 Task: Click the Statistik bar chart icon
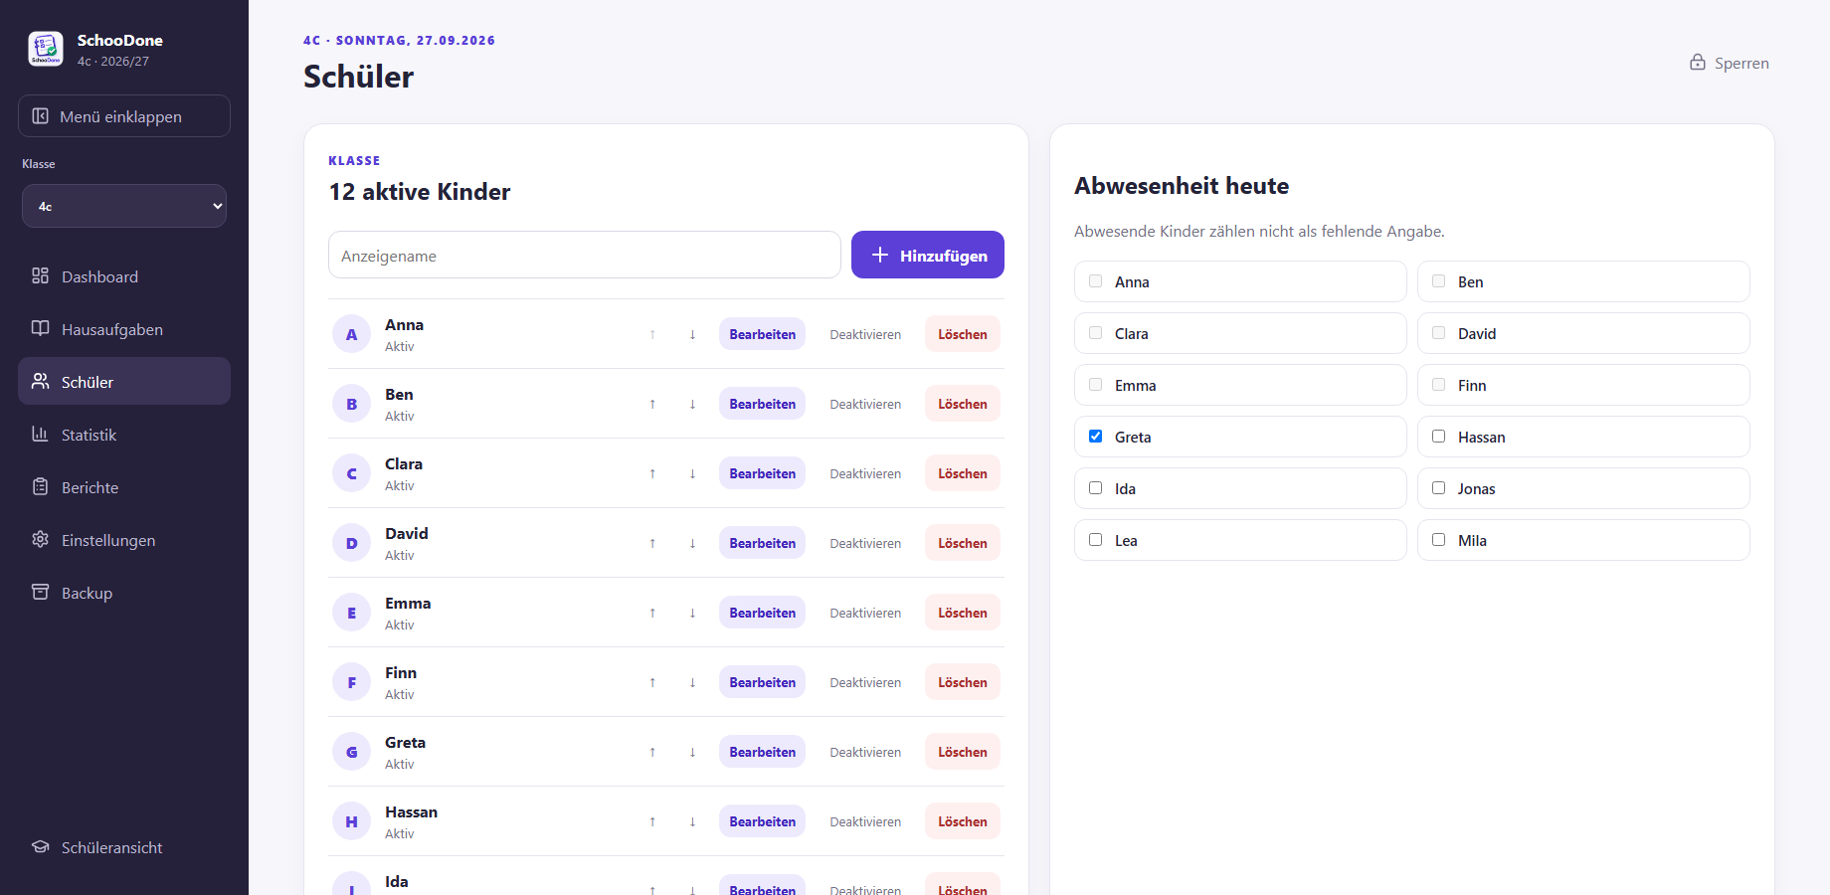pyautogui.click(x=40, y=434)
